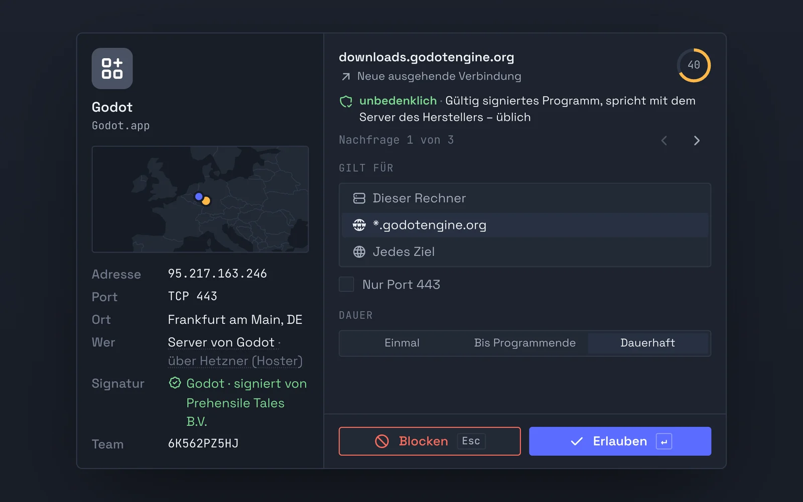Click the www globe icon beside *.godotengine.org
803x502 pixels.
[x=359, y=225]
